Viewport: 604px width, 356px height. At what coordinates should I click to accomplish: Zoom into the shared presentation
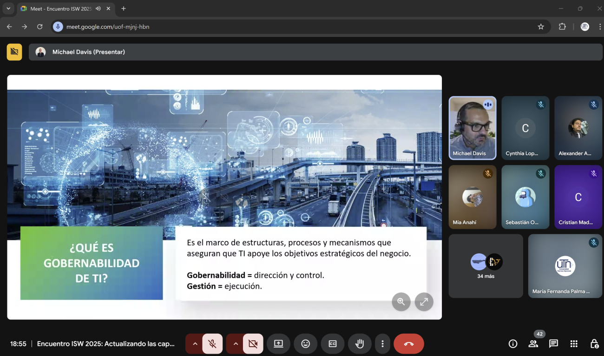point(401,302)
